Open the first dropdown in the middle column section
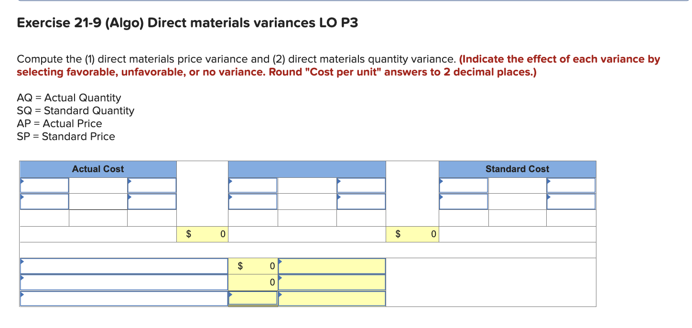692x328 pixels. (253, 185)
